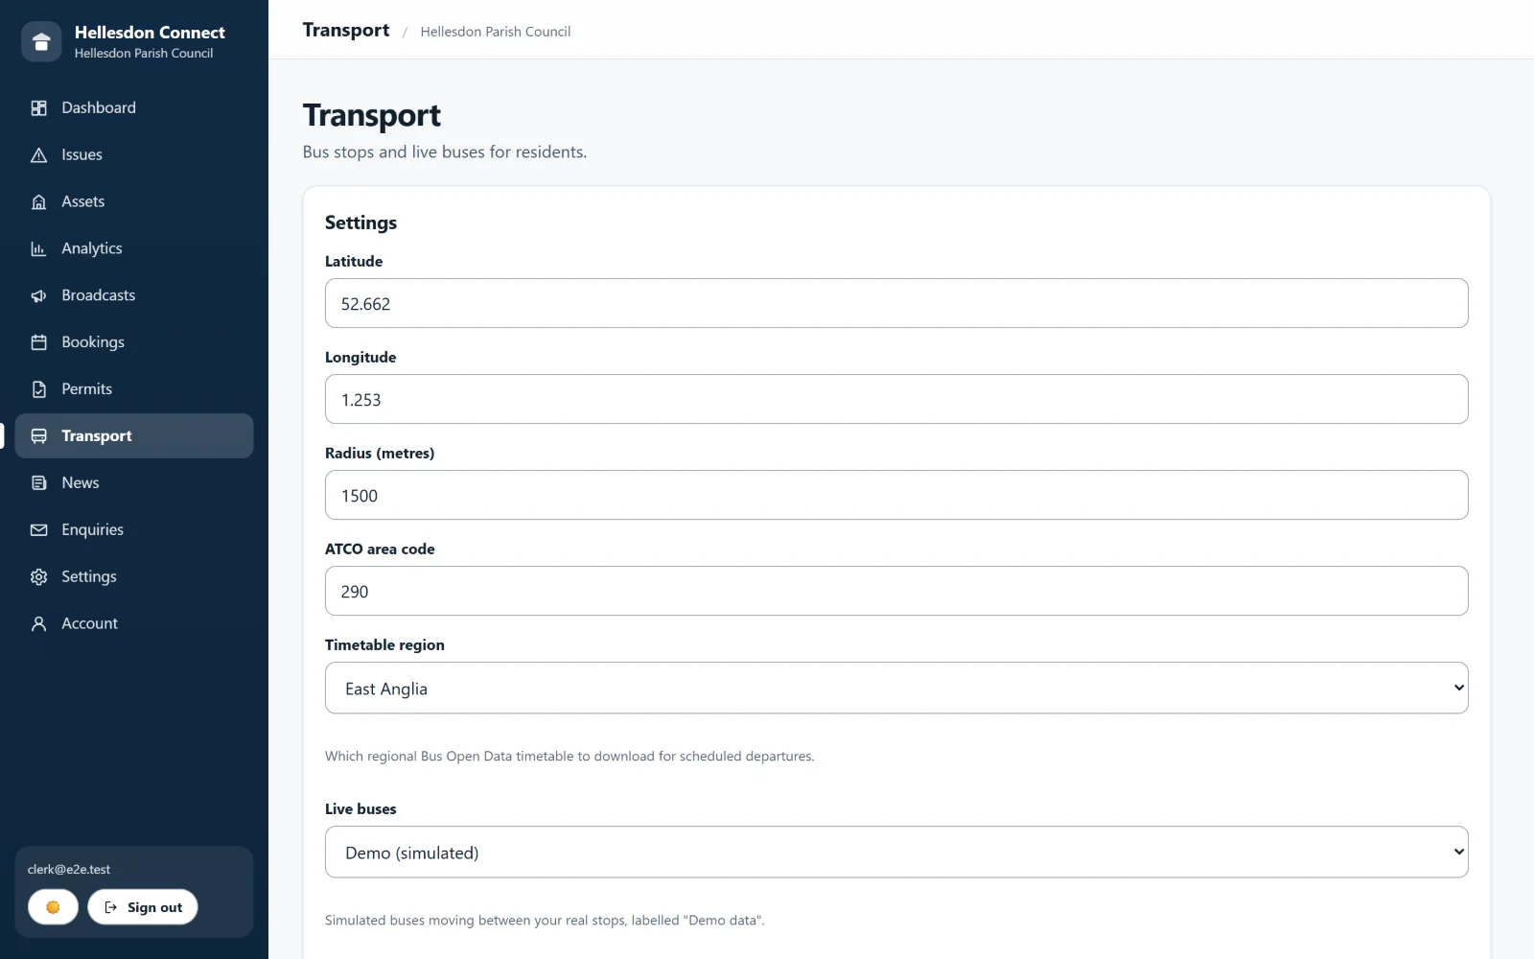Click the 'Simulated buses moving' hint text
This screenshot has height=959, width=1534.
(x=545, y=921)
